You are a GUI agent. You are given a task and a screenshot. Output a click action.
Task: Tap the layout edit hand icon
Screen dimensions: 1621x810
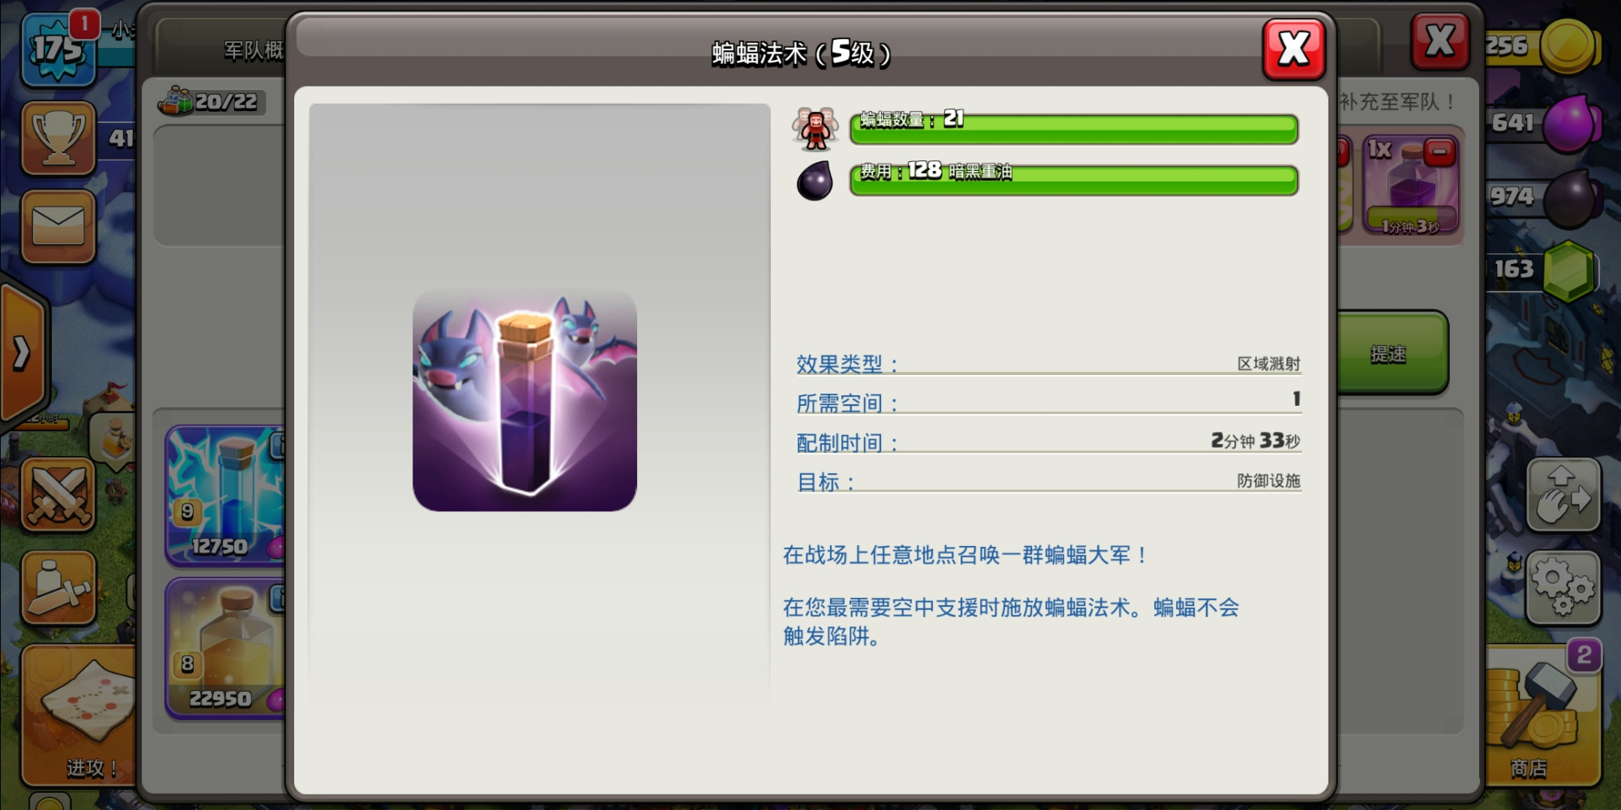tap(1563, 495)
